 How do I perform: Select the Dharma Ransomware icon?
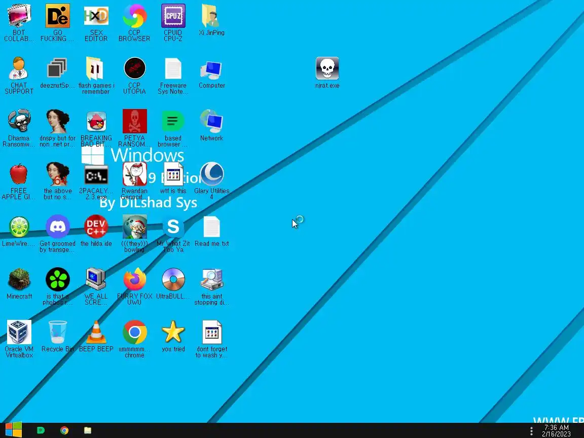(19, 128)
